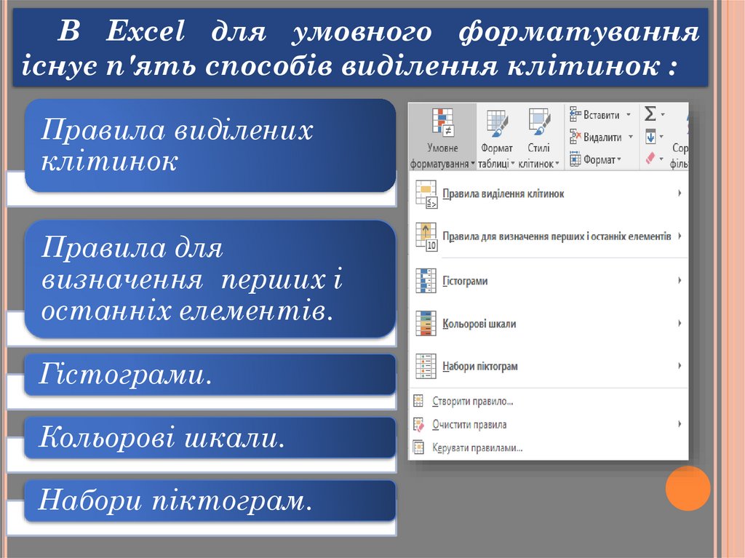The image size is (745, 558).
Task: Click the first and last elements rules icon
Action: [426, 236]
